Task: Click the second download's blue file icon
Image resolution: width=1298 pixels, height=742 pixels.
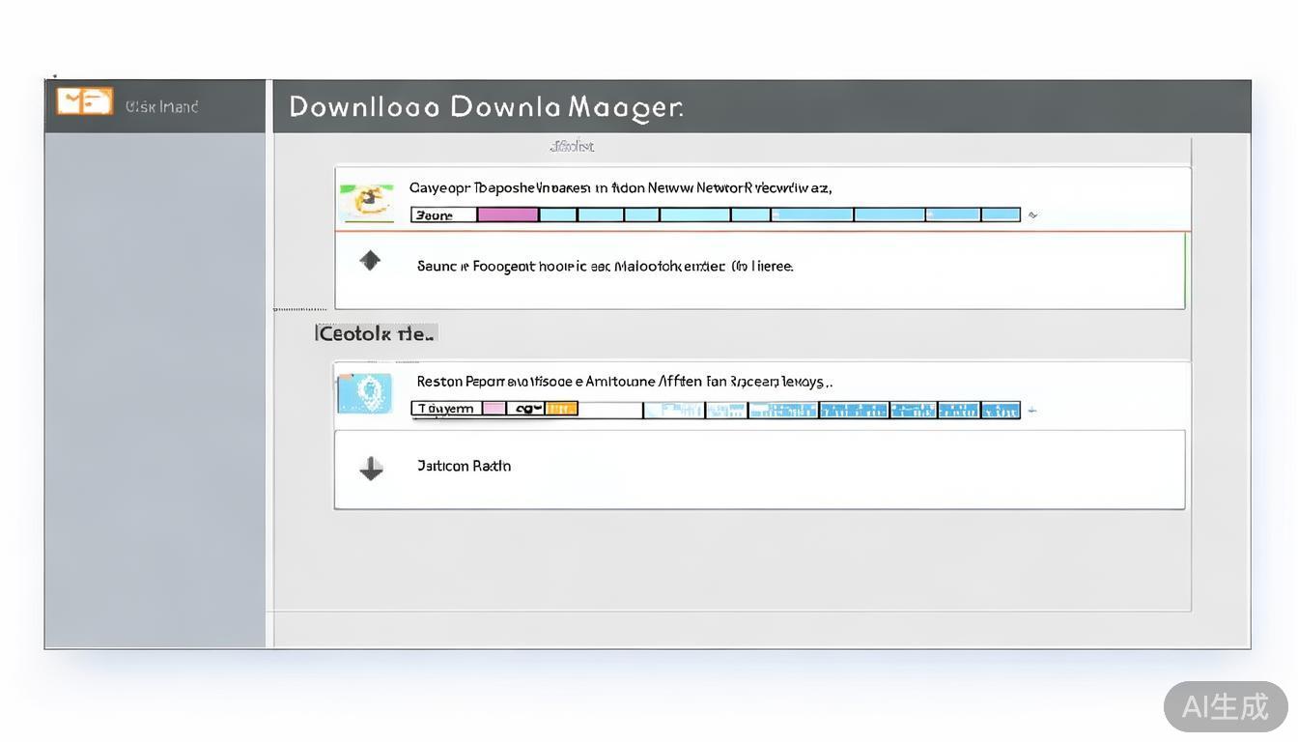Action: click(x=366, y=394)
